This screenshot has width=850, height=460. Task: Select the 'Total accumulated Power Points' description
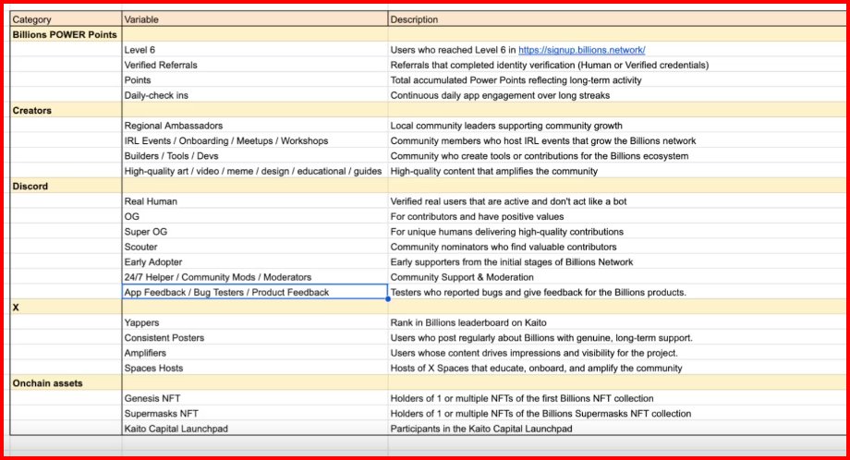click(617, 79)
